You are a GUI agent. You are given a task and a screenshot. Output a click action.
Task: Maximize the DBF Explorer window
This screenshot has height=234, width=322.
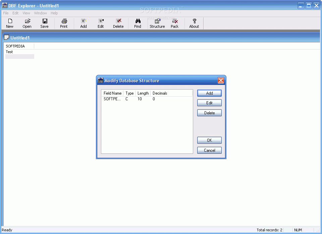tap(309, 6)
